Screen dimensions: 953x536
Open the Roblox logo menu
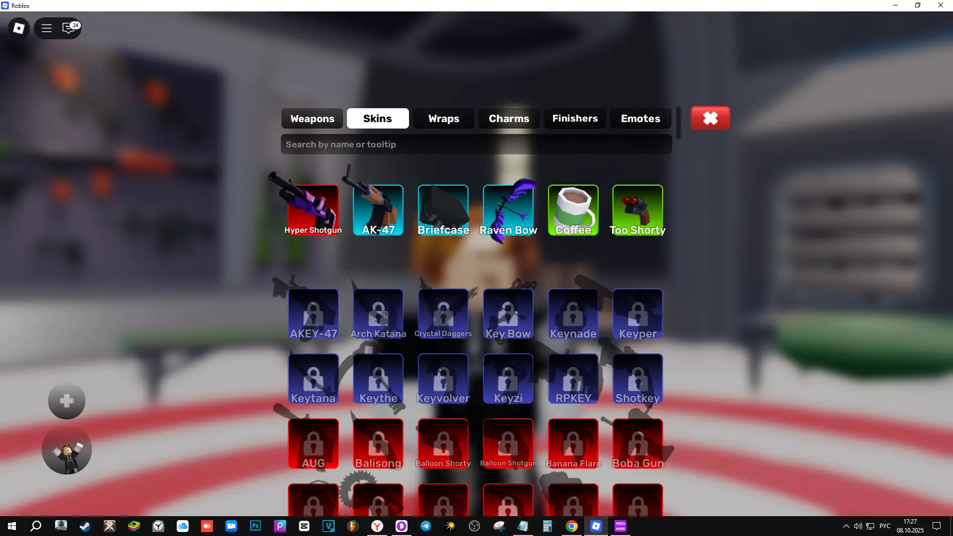[19, 28]
